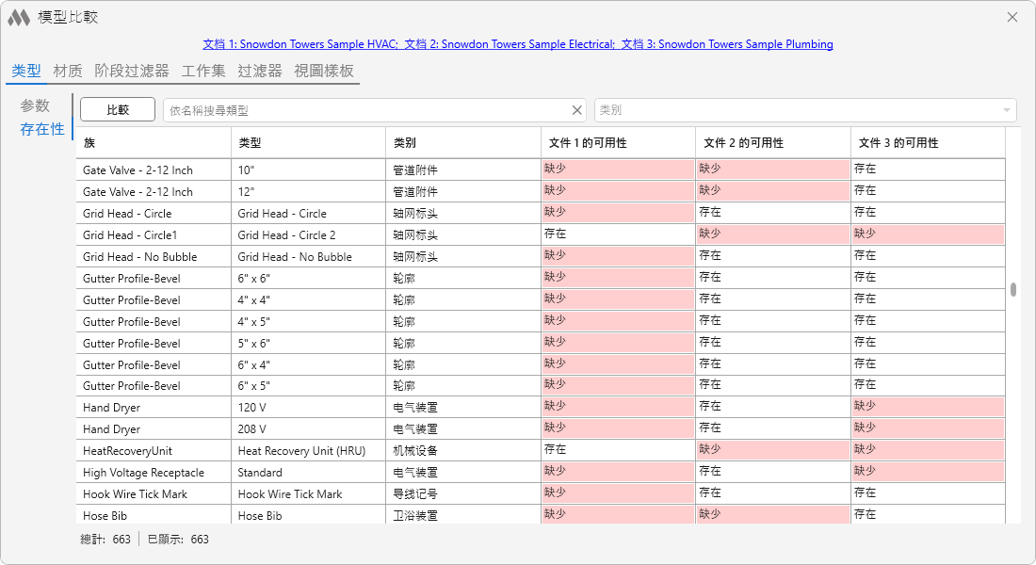The height and width of the screenshot is (565, 1036).
Task: Select the High Voltage Receptacle row
Action: point(541,473)
